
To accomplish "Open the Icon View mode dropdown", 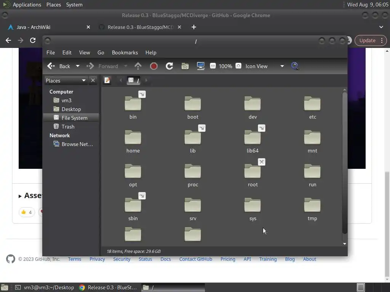I will point(265,66).
